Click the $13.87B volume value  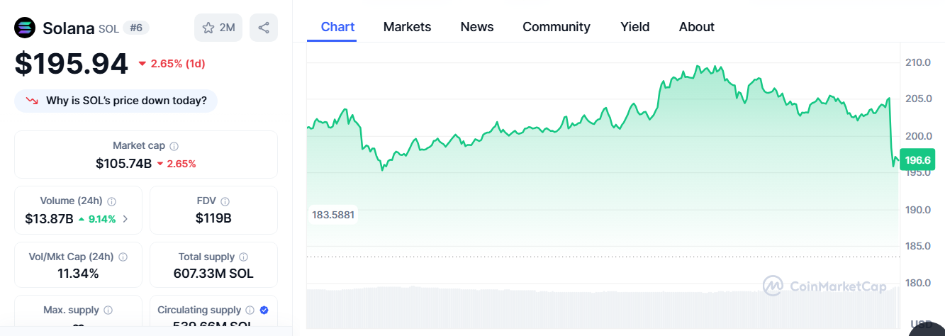click(49, 219)
